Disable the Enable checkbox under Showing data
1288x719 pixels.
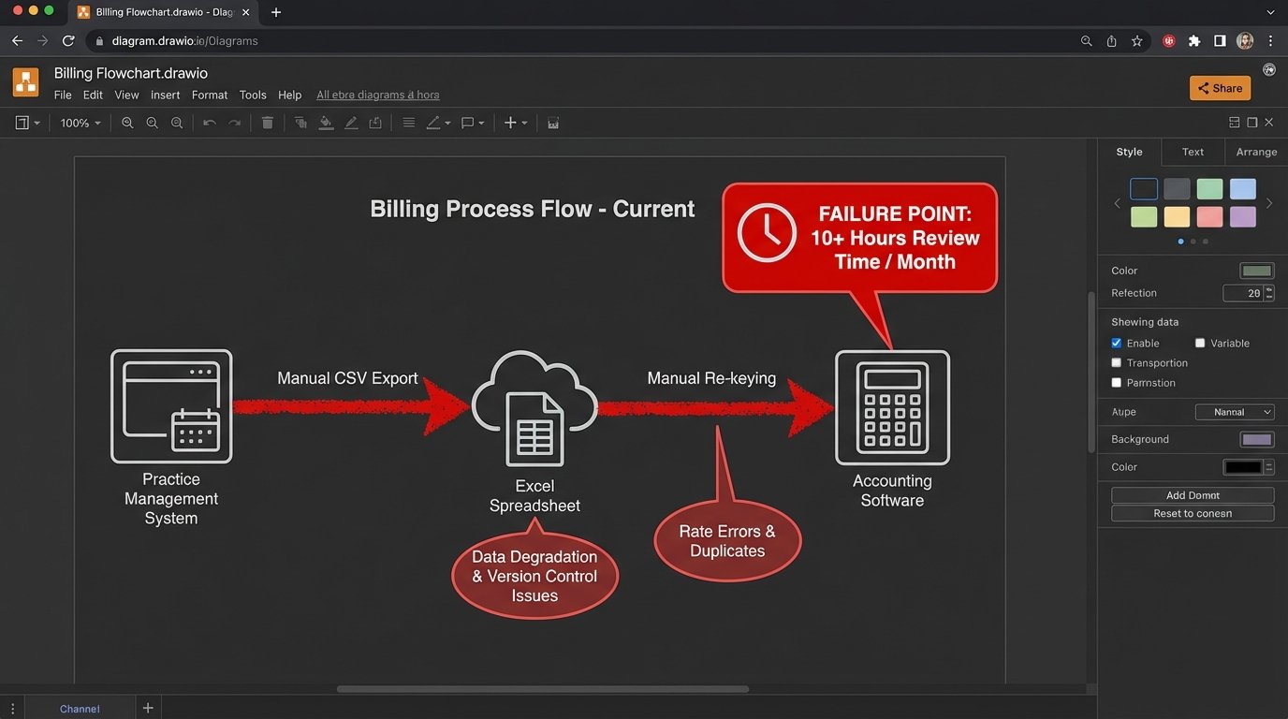pos(1116,343)
